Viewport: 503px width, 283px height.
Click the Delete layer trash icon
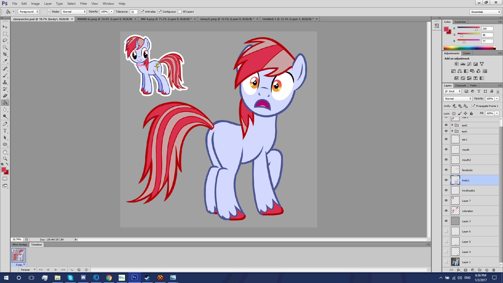tap(494, 270)
